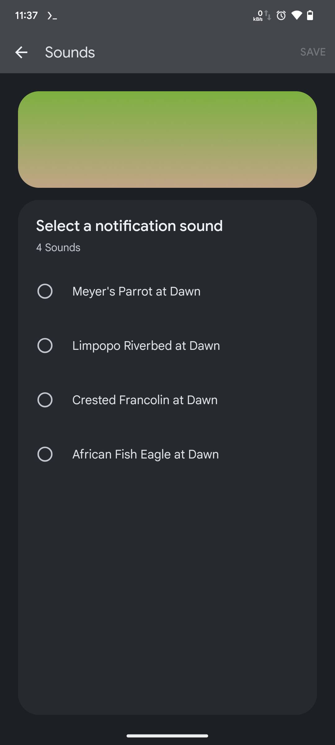The image size is (335, 745).
Task: Tap the "Sounds" page title
Action: point(70,52)
